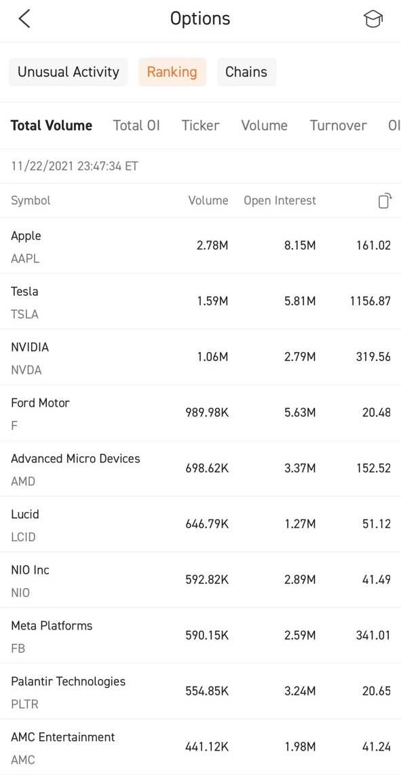
Task: Sort by Open Interest column header
Action: (x=280, y=201)
